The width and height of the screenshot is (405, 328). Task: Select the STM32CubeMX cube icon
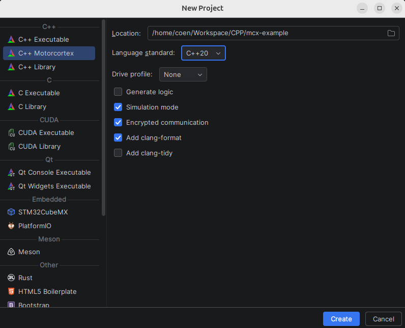(x=11, y=212)
